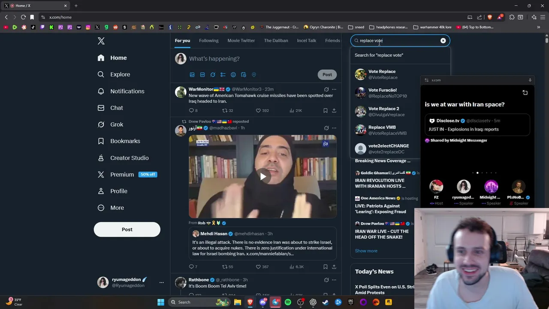Reload the page in the browser

[23, 17]
